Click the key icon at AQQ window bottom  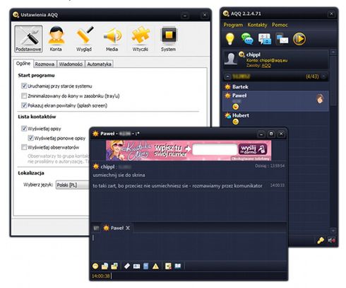tap(321, 240)
